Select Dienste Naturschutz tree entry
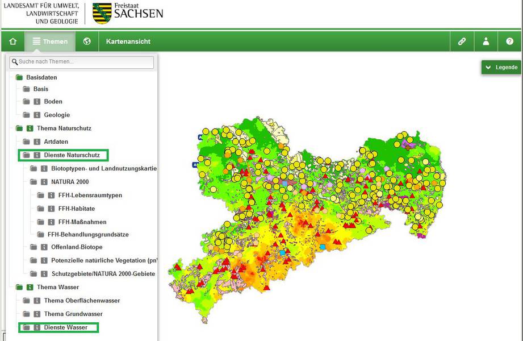The image size is (523, 341). point(72,155)
